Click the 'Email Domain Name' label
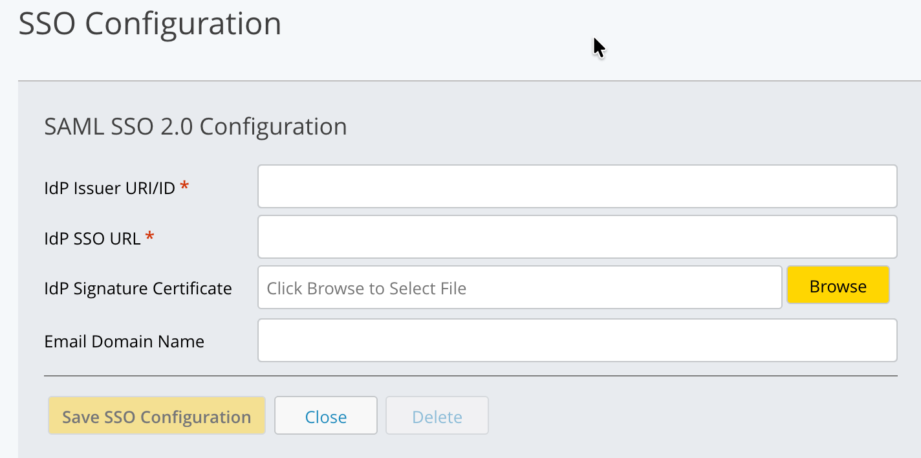 124,342
